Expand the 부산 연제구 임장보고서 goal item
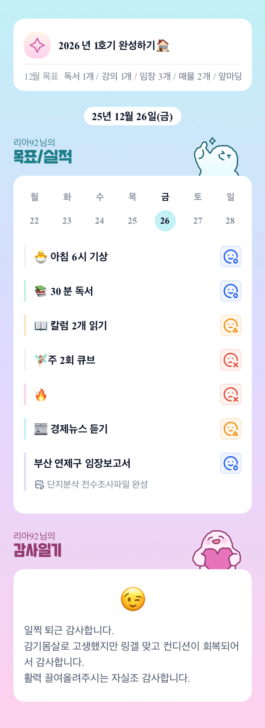Screen dimensions: 265x728 click(x=82, y=463)
